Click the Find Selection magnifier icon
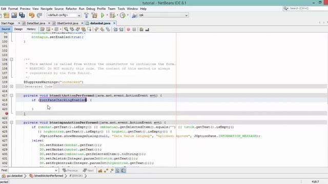The image size is (328, 184). 66,30
